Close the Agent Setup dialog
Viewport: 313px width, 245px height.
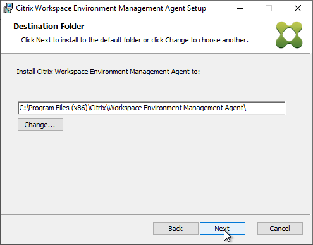coord(298,8)
